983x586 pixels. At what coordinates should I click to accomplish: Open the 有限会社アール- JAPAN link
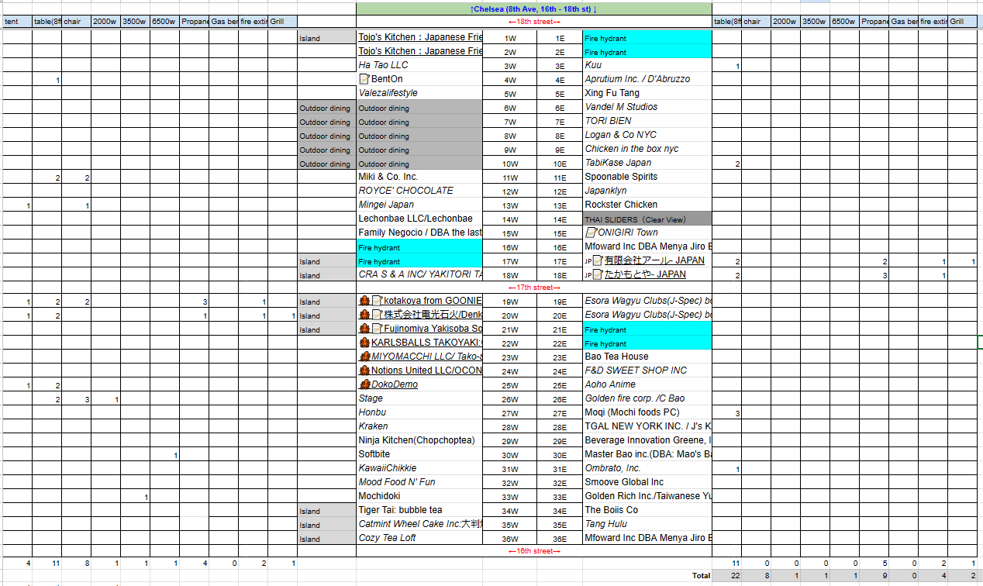point(654,260)
